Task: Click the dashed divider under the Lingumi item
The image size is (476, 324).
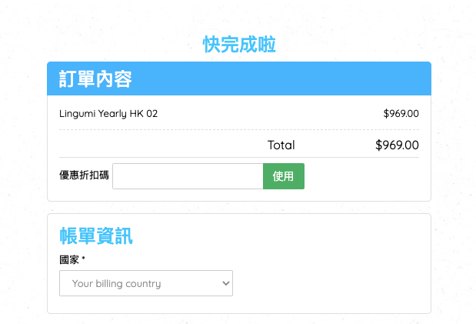Action: tap(239, 130)
